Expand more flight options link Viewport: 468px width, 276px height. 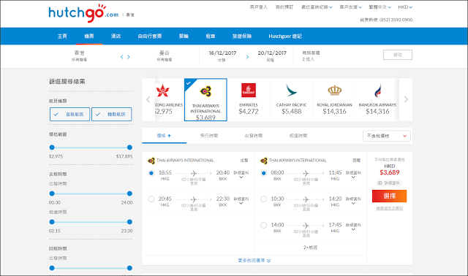(254, 261)
